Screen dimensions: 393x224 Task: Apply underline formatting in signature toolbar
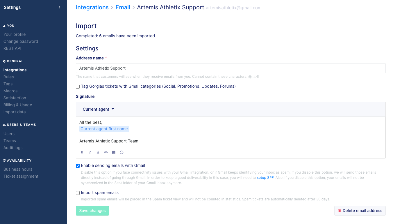(x=98, y=152)
